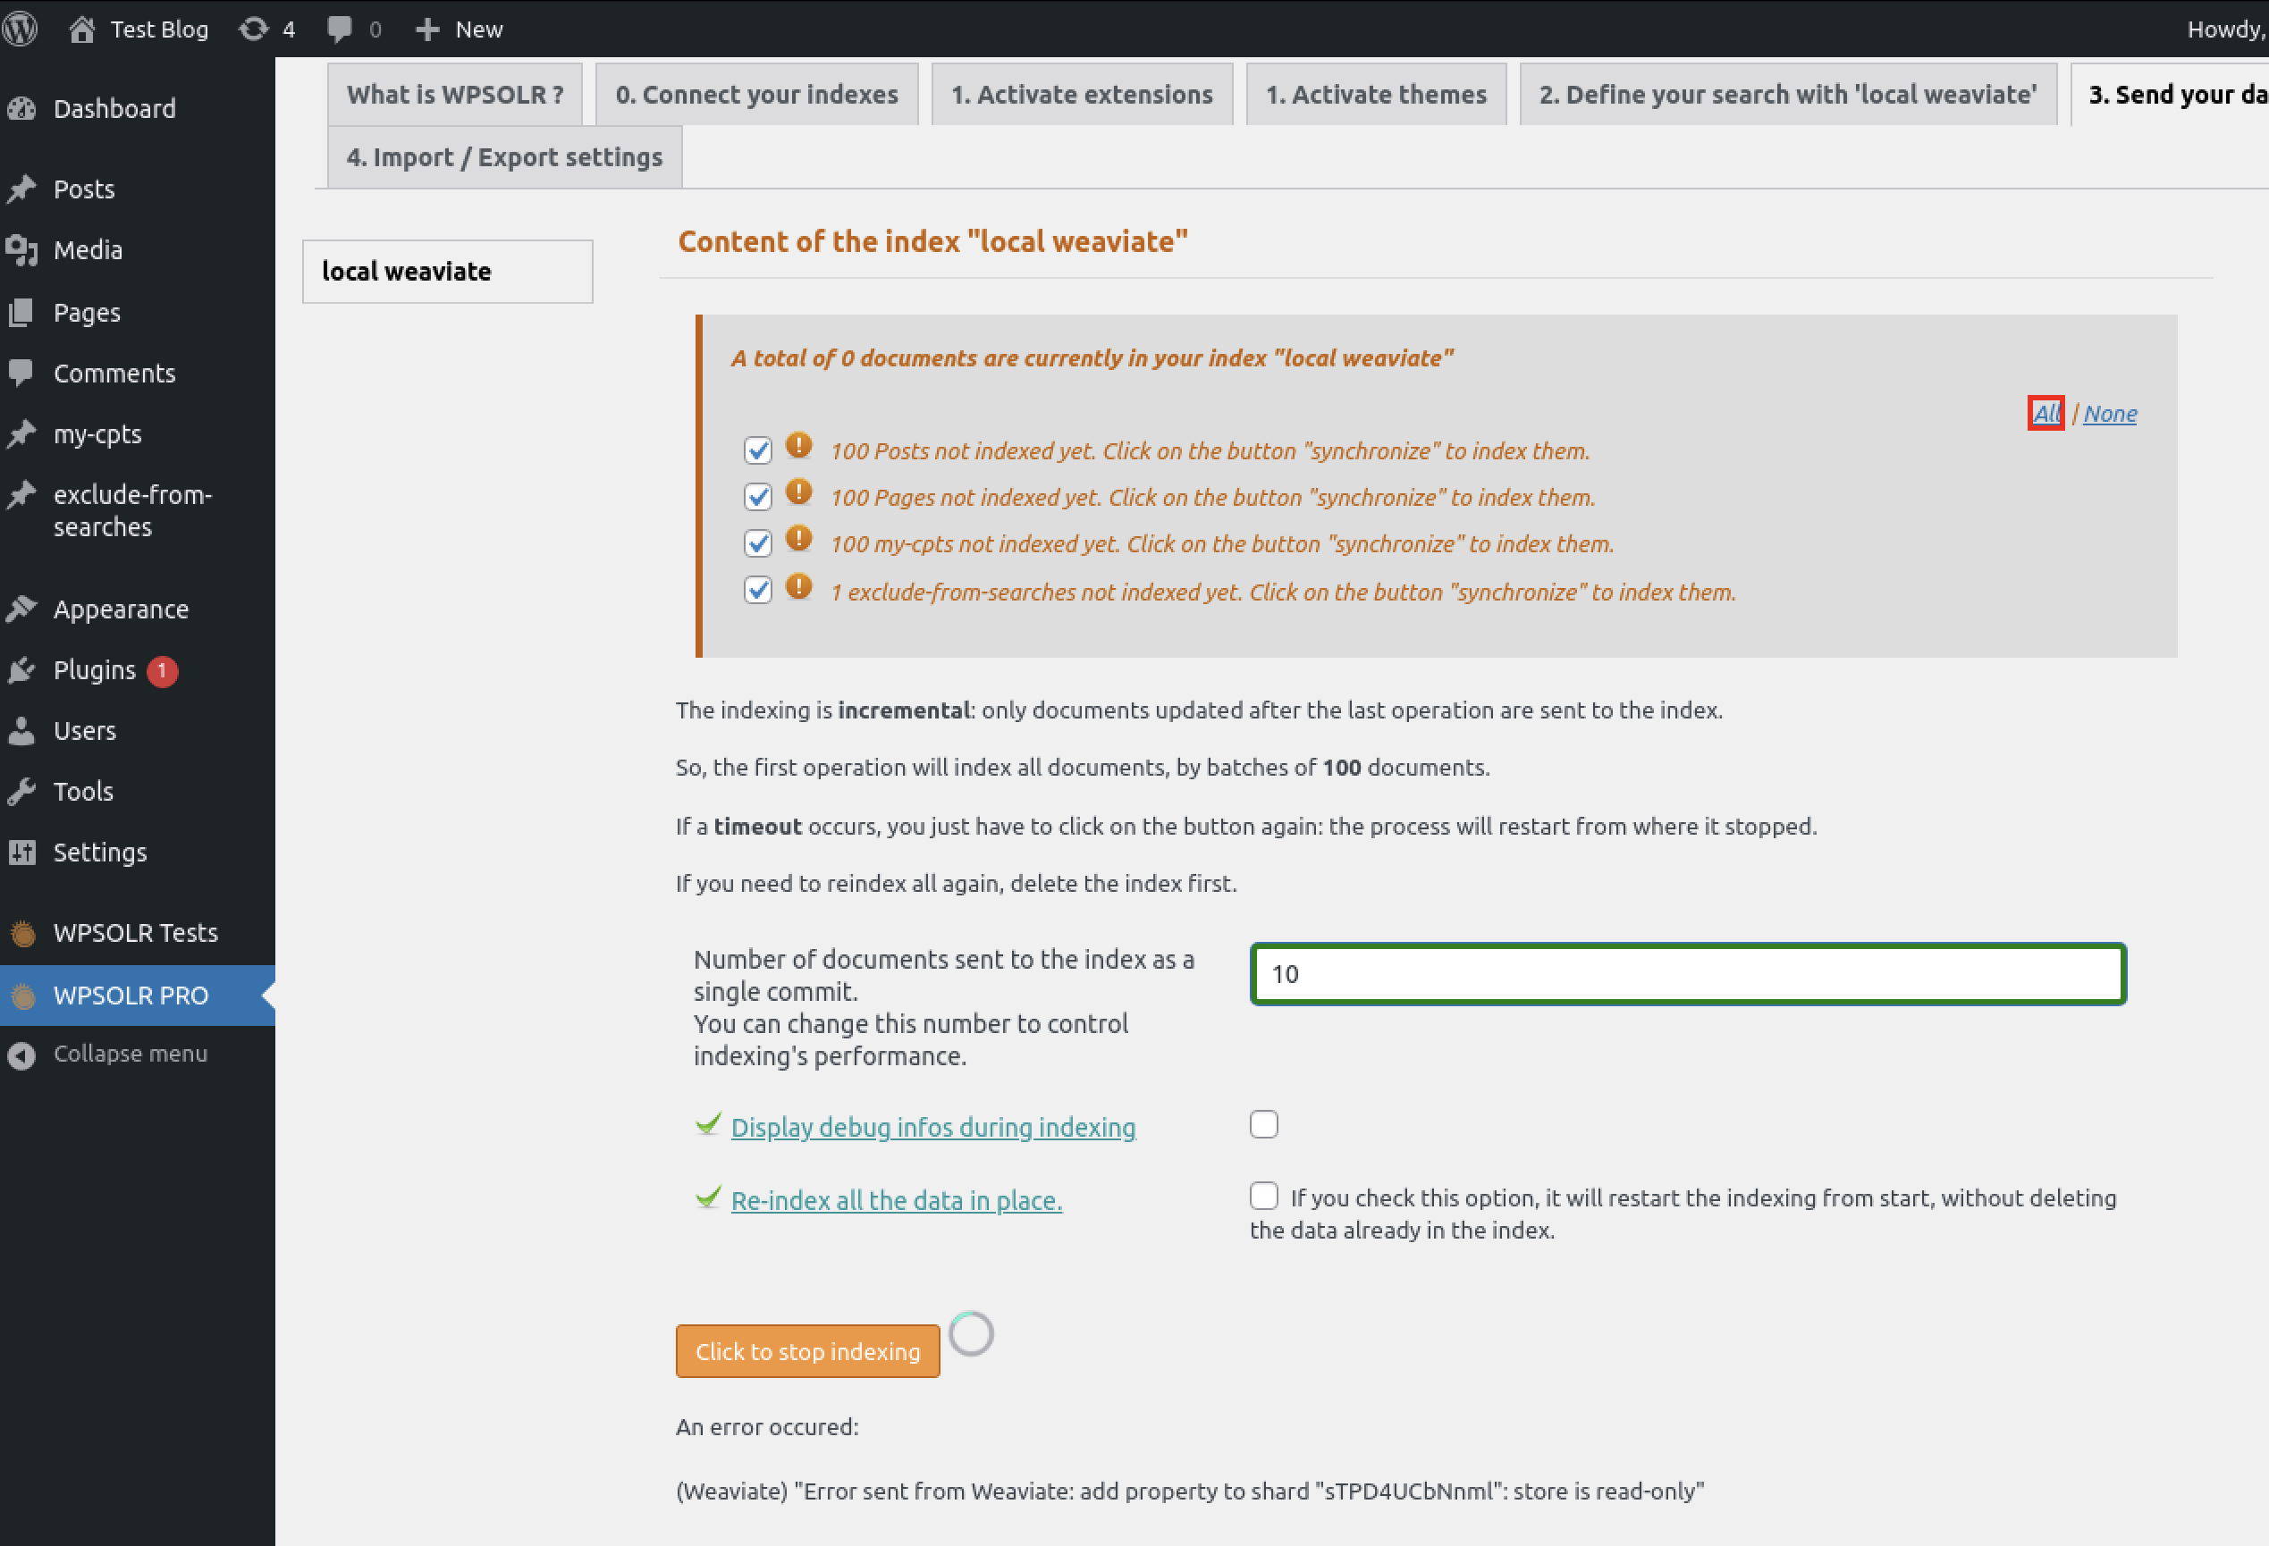The height and width of the screenshot is (1546, 2269).
Task: Open the Connect your indexes tab
Action: 756,94
